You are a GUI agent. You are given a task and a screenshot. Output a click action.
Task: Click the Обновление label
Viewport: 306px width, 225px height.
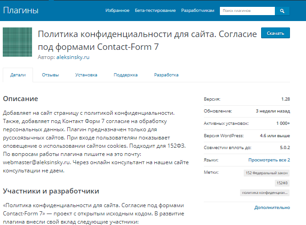(x=218, y=111)
